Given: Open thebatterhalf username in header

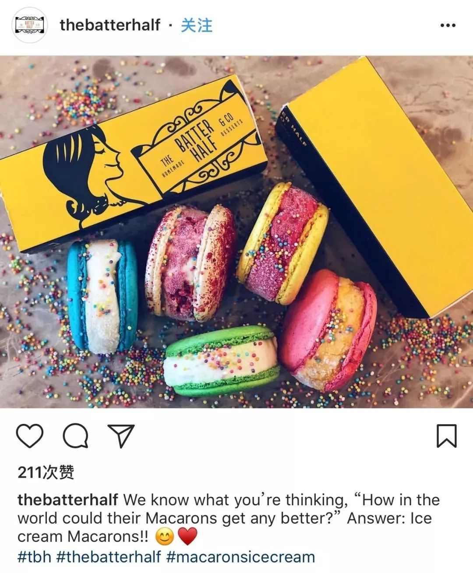Looking at the screenshot, I should pos(110,25).
